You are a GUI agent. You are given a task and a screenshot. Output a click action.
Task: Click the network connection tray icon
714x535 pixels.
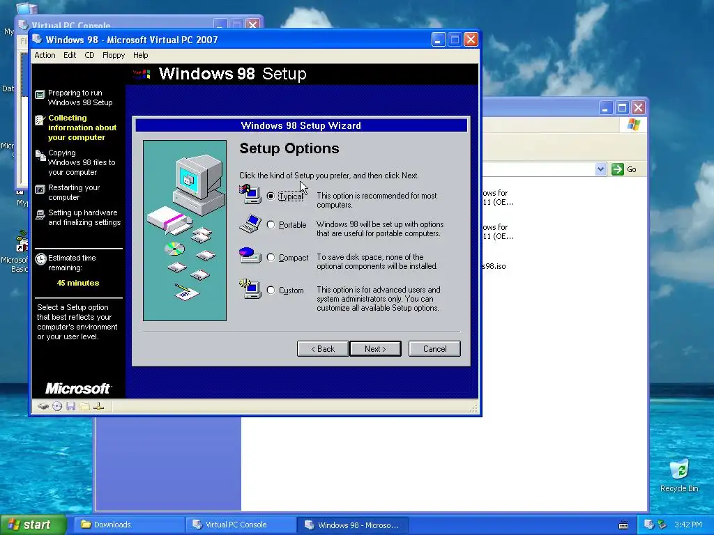(x=662, y=525)
